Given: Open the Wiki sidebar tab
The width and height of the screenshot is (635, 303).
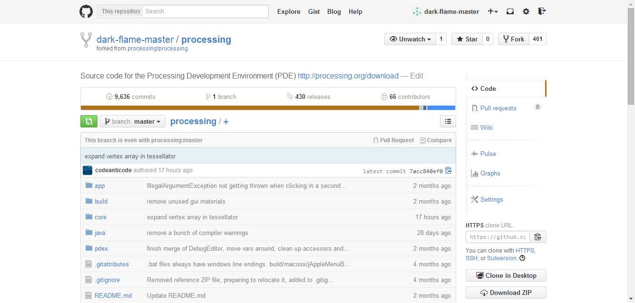Looking at the screenshot, I should tap(506, 127).
